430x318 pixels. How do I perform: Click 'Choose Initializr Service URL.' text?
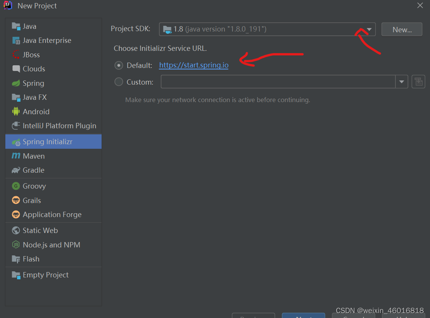click(x=160, y=48)
